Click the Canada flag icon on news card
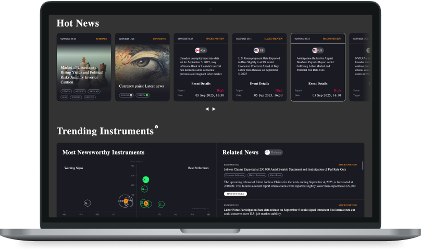 (197, 50)
